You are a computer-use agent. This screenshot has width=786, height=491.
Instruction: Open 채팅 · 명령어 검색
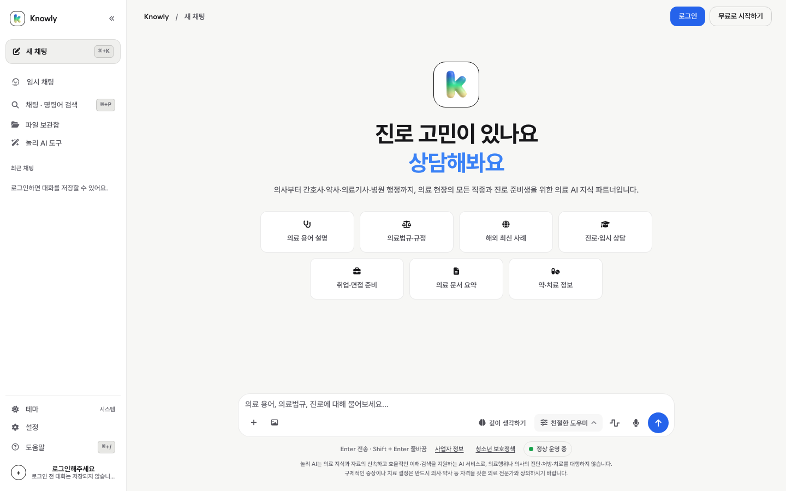(63, 105)
